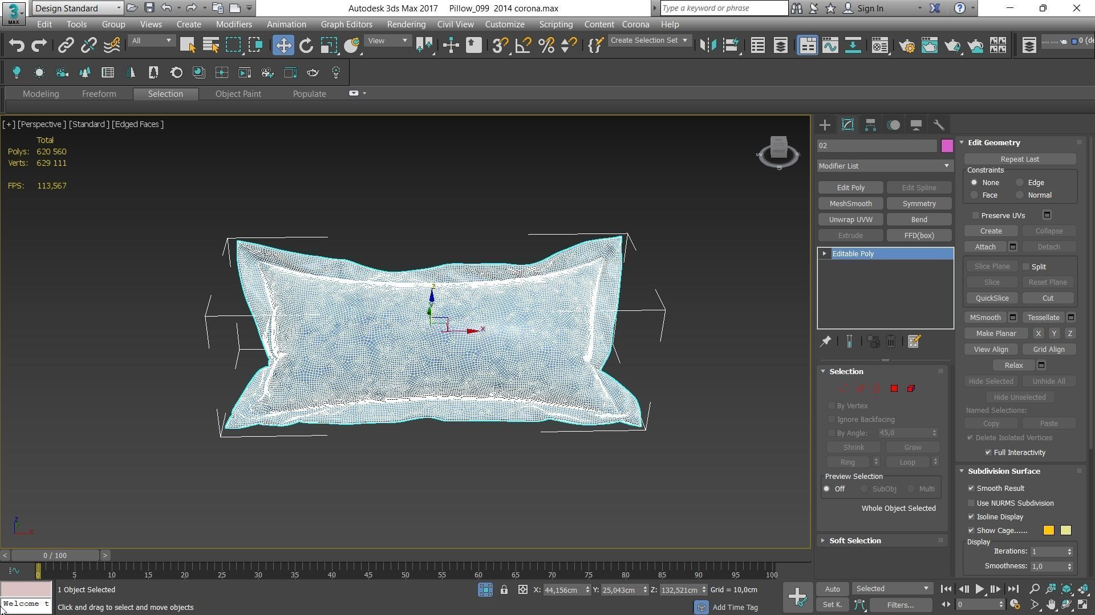This screenshot has height=615, width=1095.
Task: Open Create Selection Set dropdown
Action: click(x=650, y=40)
